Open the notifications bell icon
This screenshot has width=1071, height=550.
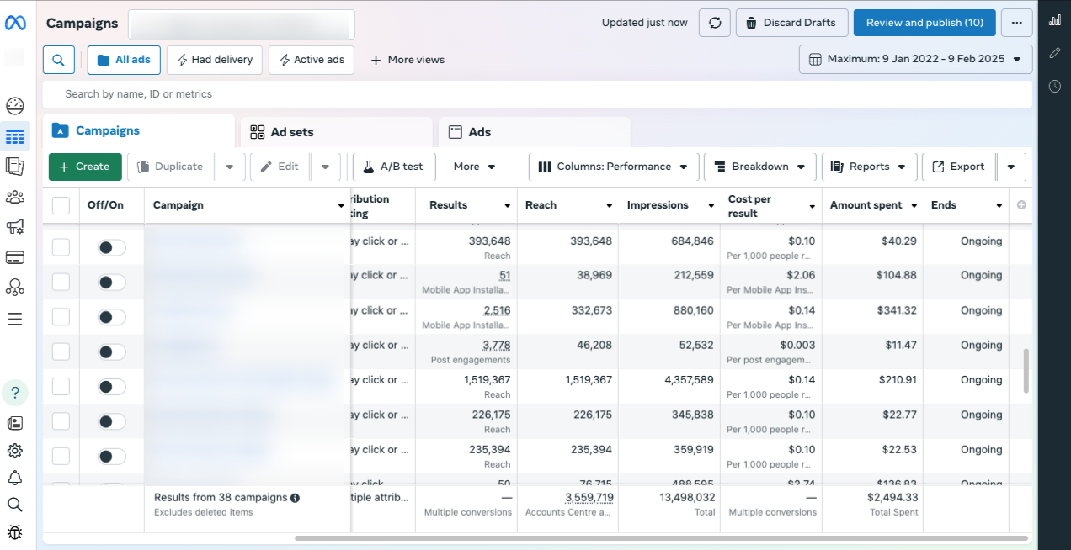15,478
